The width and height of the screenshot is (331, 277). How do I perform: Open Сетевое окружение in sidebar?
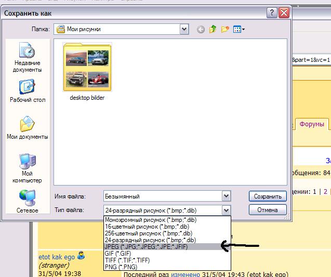(27, 202)
